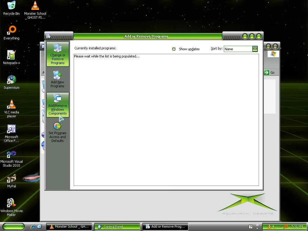Open Add New Programs in sidebar
Screen dimensions: 308x231
click(x=57, y=79)
